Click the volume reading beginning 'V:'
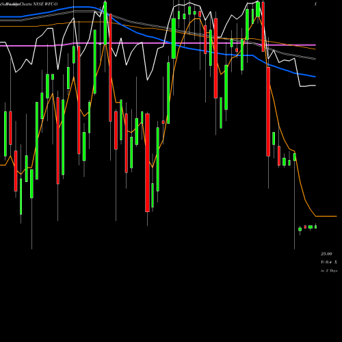This screenshot has height=342, width=342. (x=329, y=262)
